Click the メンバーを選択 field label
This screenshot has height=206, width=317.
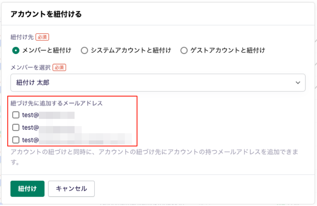[x=30, y=67]
